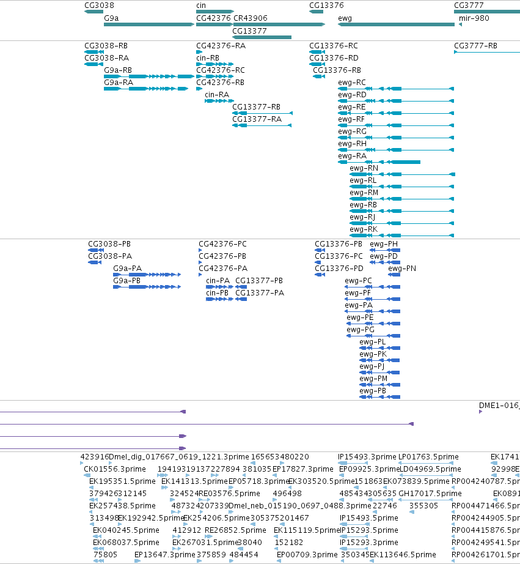The width and height of the screenshot is (520, 564).
Task: Open transcript CG3038-RB
Action: pos(106,46)
